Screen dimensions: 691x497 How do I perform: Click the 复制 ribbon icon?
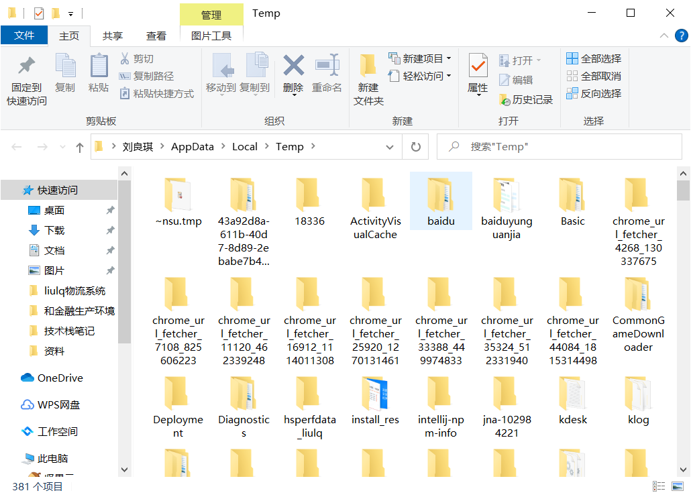[x=65, y=66]
